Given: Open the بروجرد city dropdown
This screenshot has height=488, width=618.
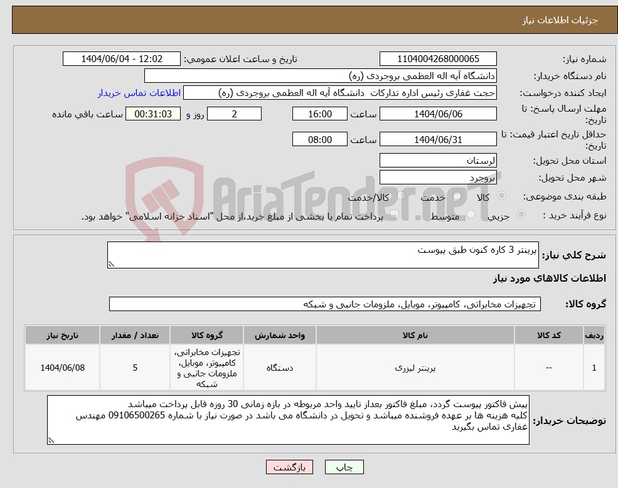Looking at the screenshot, I should click(x=438, y=177).
